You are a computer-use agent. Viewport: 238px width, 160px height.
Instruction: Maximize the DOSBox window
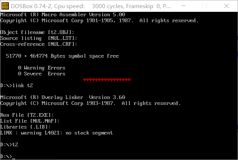[209, 6]
